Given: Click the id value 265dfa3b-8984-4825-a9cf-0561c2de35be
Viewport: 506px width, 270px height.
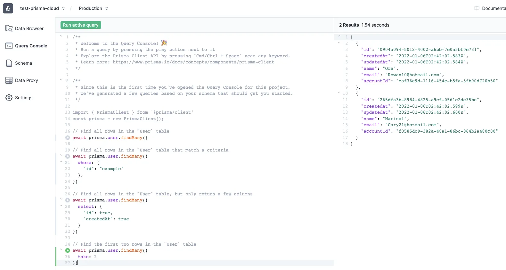Looking at the screenshot, I should pos(428,100).
